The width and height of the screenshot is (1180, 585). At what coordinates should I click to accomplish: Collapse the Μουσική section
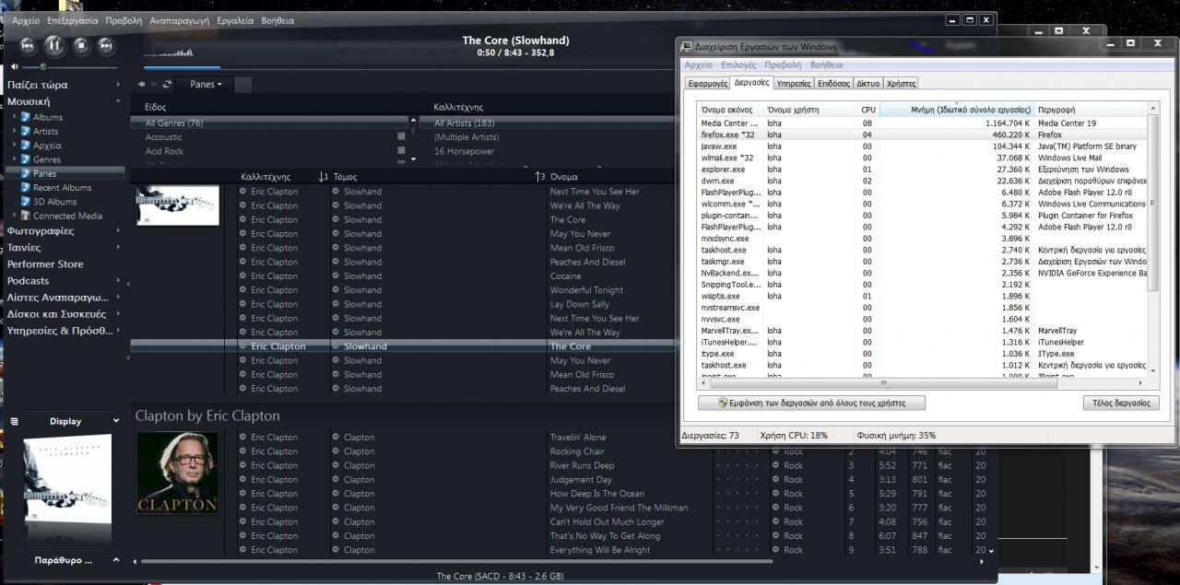118,101
